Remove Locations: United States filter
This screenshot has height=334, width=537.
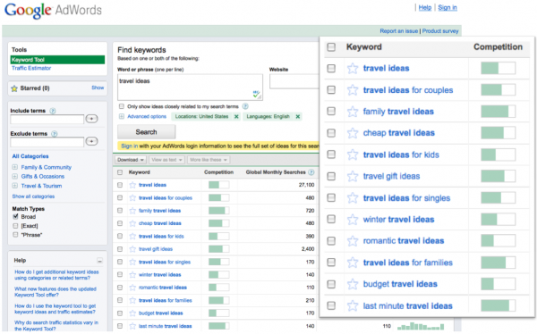[x=236, y=117]
